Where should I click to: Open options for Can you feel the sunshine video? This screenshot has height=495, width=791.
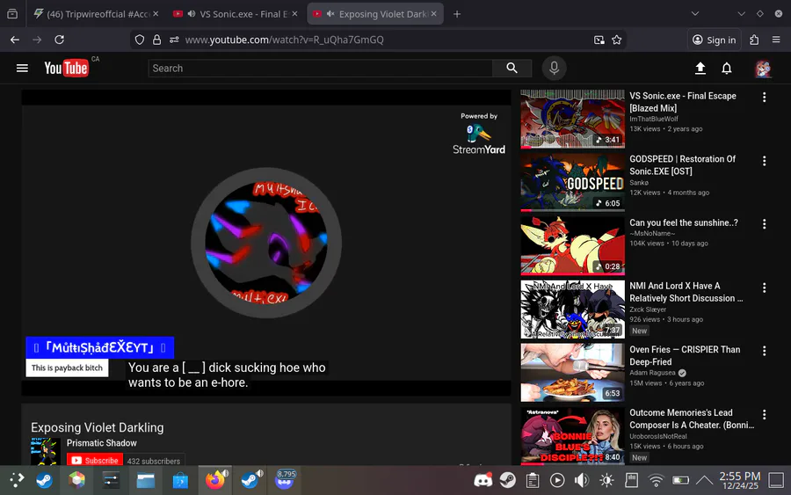click(x=765, y=223)
